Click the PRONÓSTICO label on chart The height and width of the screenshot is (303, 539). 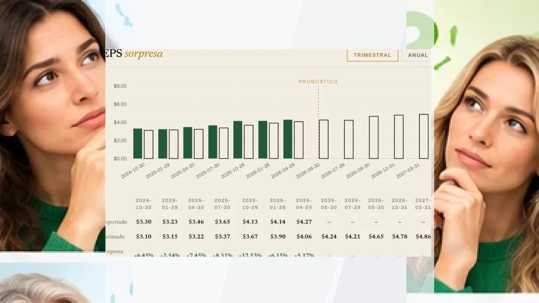[318, 82]
